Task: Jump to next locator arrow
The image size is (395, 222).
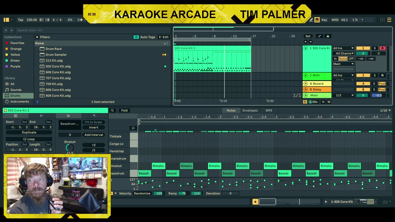Action: 310,42
